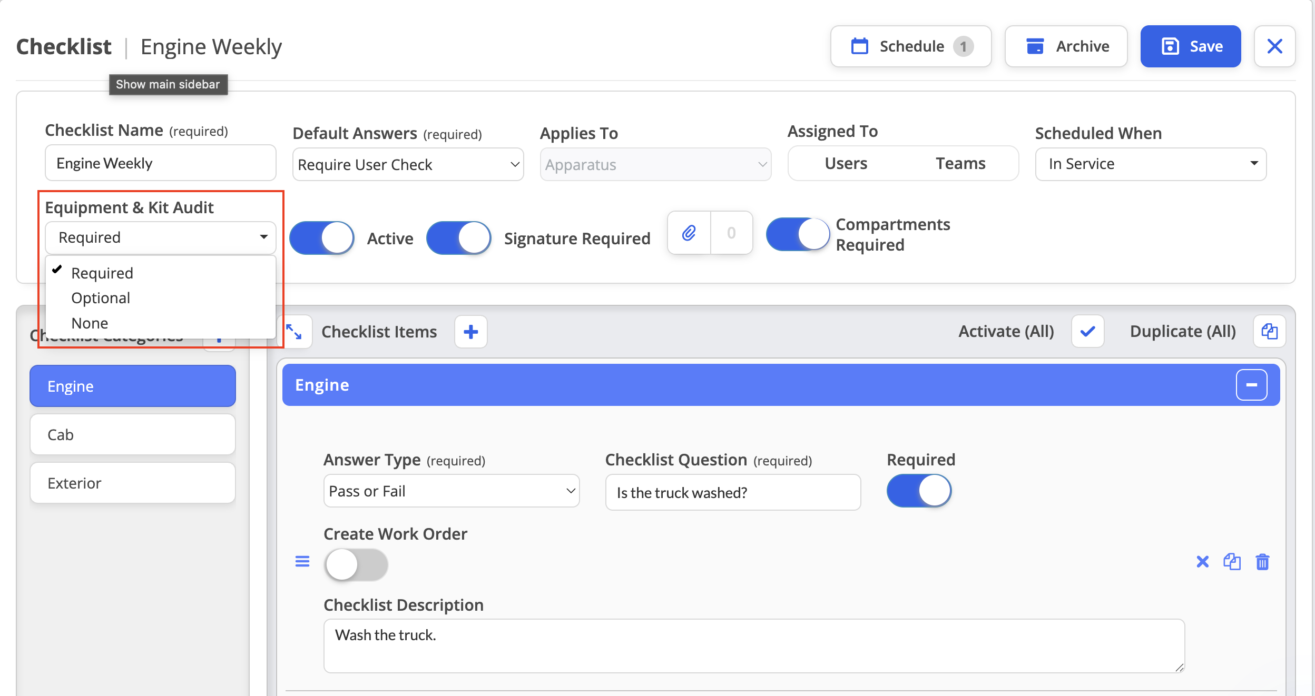Open the Default Answers dropdown
The image size is (1315, 696).
(x=408, y=165)
